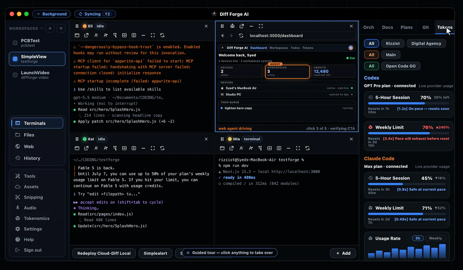Switch to the Plans tab
This screenshot has width=463, height=270.
[x=407, y=27]
